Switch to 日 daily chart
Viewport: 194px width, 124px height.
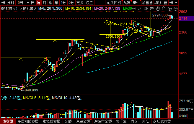[33, 3]
